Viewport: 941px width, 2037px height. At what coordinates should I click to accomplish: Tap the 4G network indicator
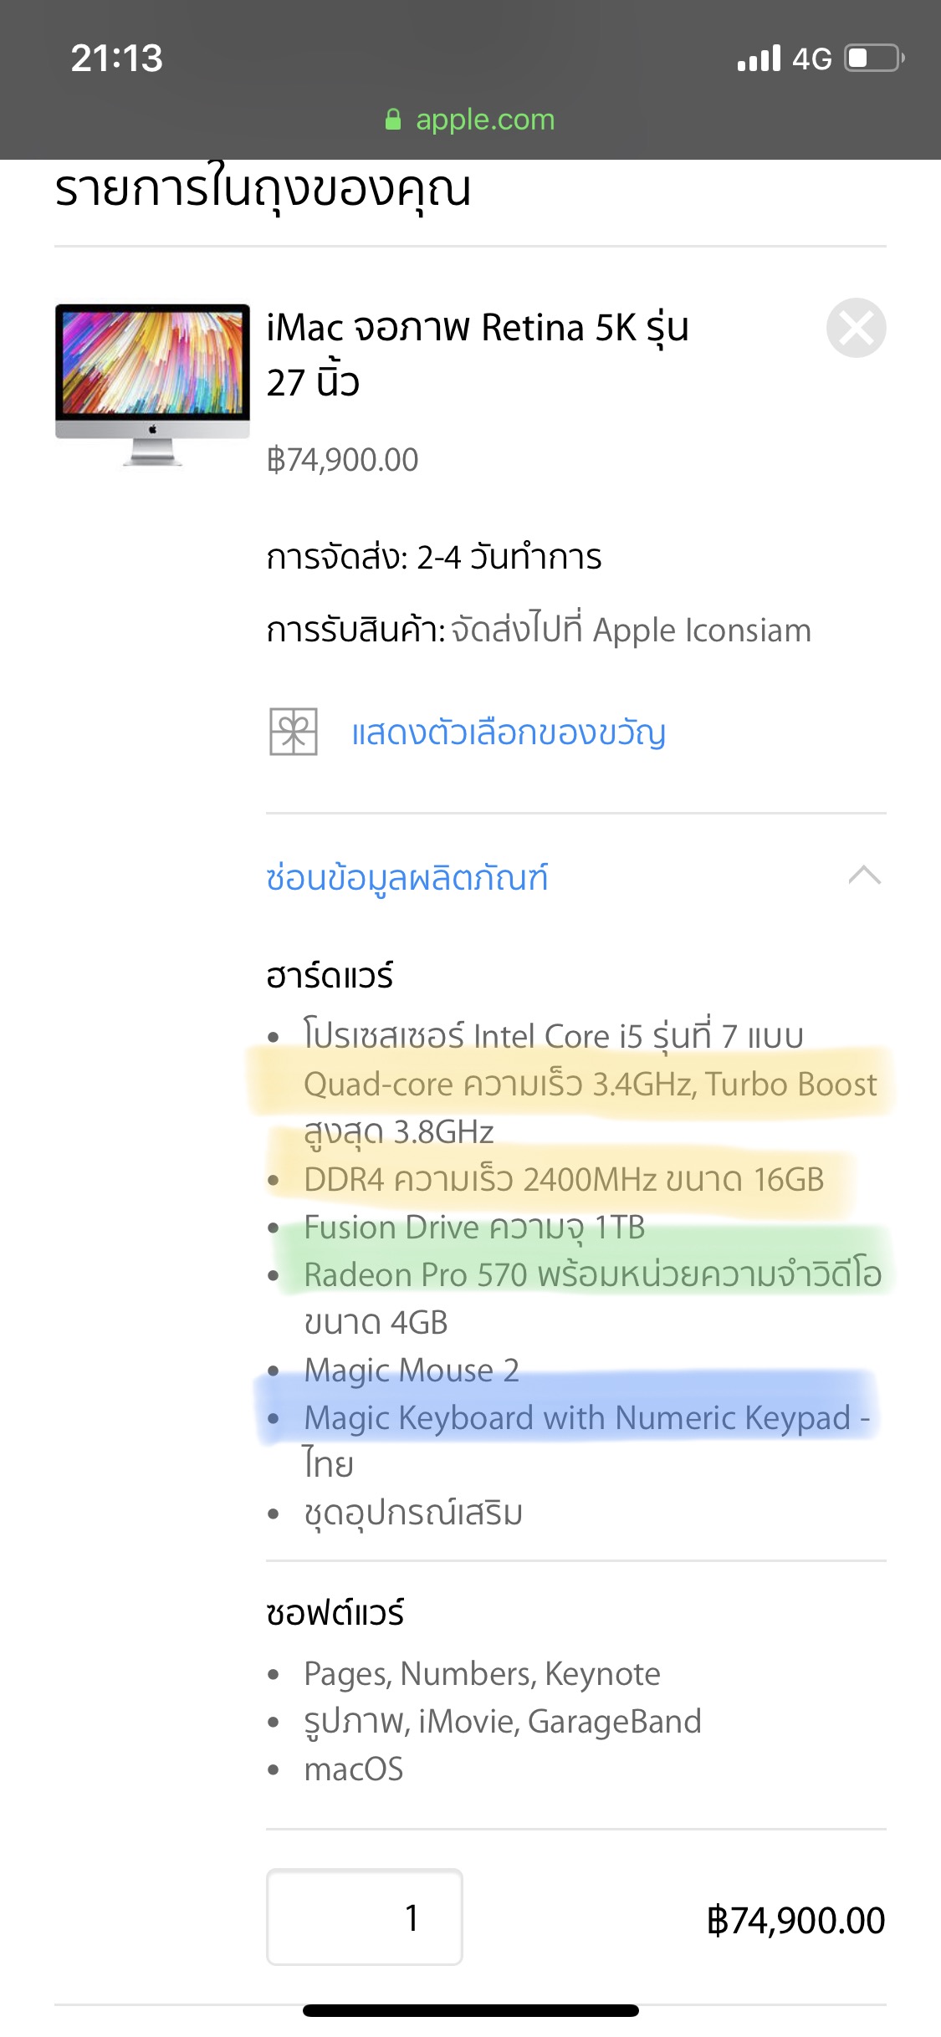click(811, 59)
